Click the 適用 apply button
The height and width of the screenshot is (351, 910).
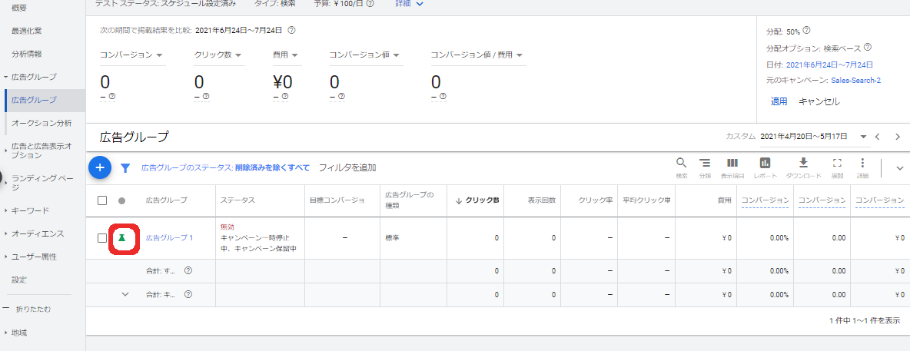pyautogui.click(x=779, y=101)
